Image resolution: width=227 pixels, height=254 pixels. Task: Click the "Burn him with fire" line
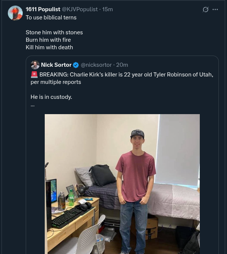pyautogui.click(x=48, y=40)
